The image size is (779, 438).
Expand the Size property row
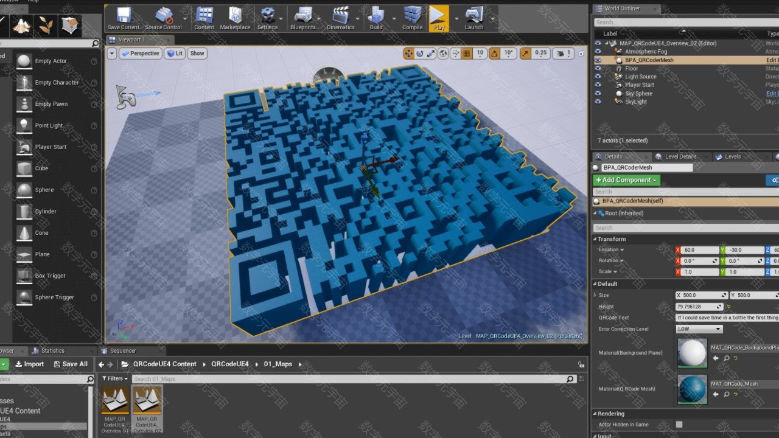pyautogui.click(x=596, y=295)
